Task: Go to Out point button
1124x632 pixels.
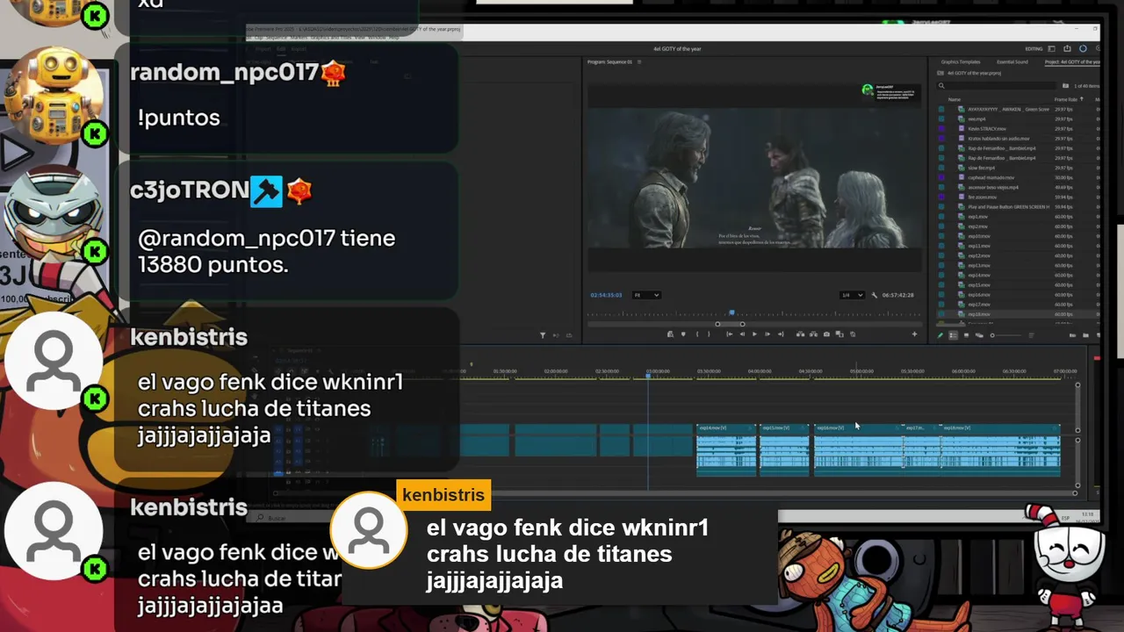Action: pos(781,334)
